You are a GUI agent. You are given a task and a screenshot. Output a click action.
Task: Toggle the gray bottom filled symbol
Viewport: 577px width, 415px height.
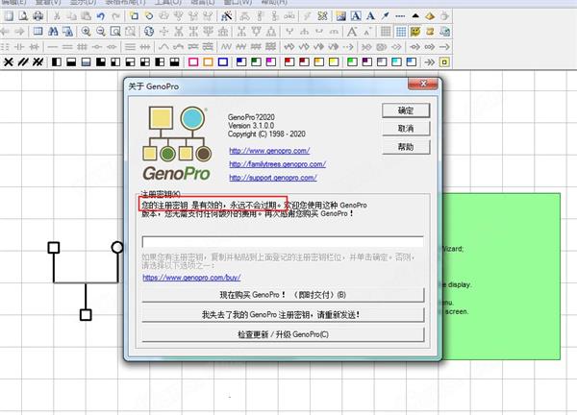[x=86, y=62]
